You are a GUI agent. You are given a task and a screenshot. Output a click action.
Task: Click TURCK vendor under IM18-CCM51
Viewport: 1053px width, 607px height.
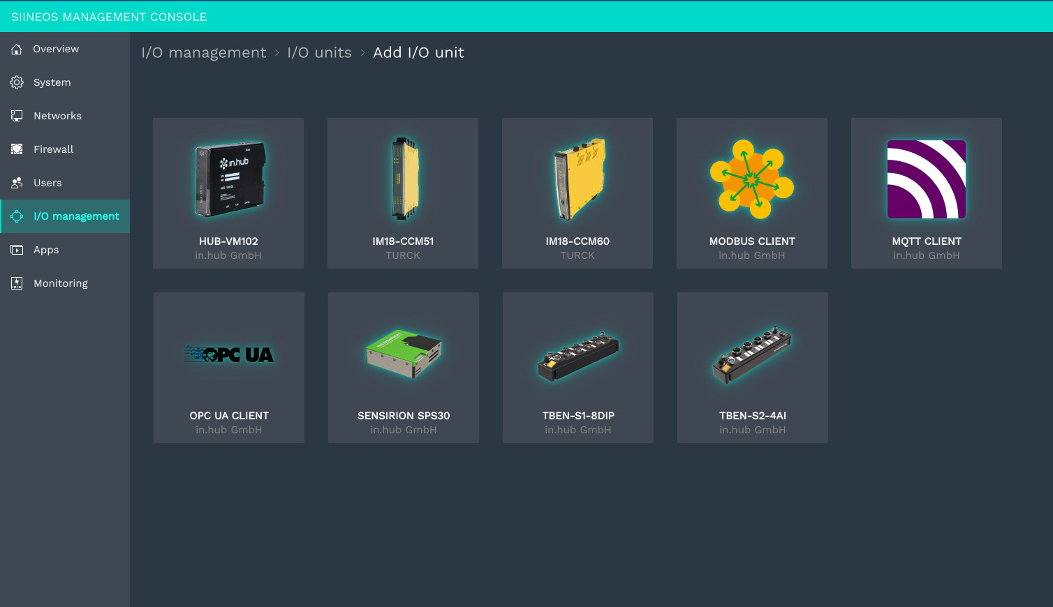[x=403, y=256]
